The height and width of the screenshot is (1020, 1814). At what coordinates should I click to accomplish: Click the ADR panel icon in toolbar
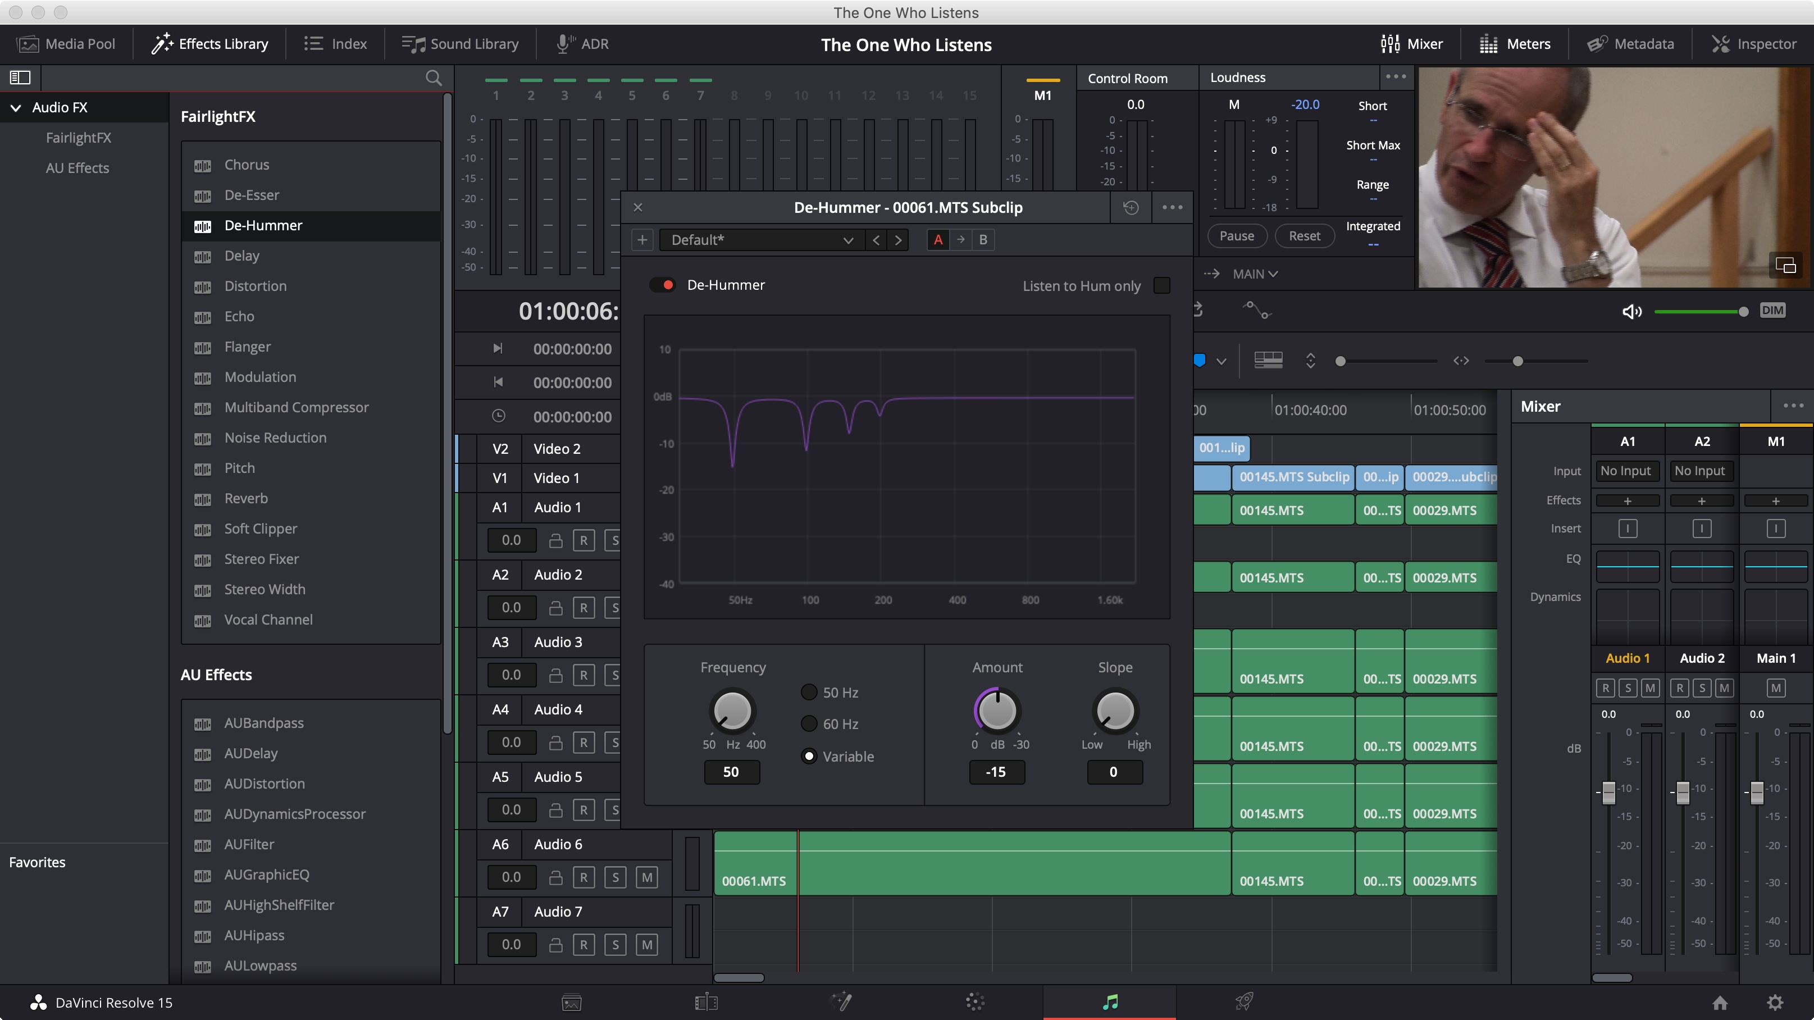tap(582, 44)
